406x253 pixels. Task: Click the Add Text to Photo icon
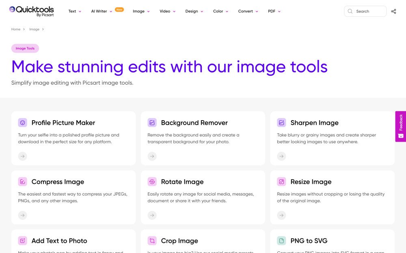click(x=23, y=241)
